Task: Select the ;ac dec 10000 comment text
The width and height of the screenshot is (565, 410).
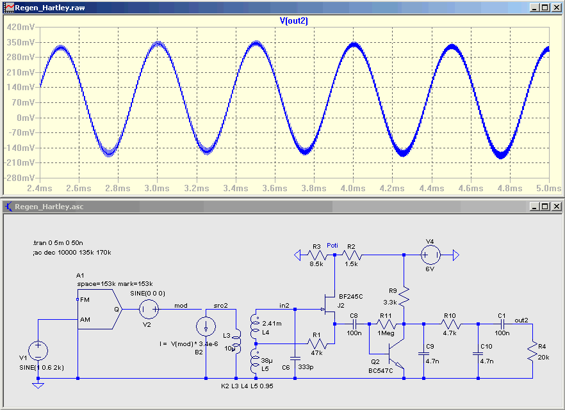Action: pos(72,253)
